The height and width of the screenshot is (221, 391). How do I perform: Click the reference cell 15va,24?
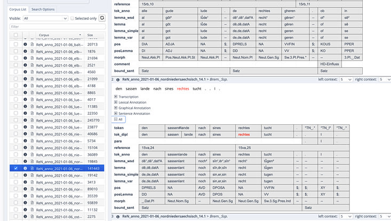point(187,148)
